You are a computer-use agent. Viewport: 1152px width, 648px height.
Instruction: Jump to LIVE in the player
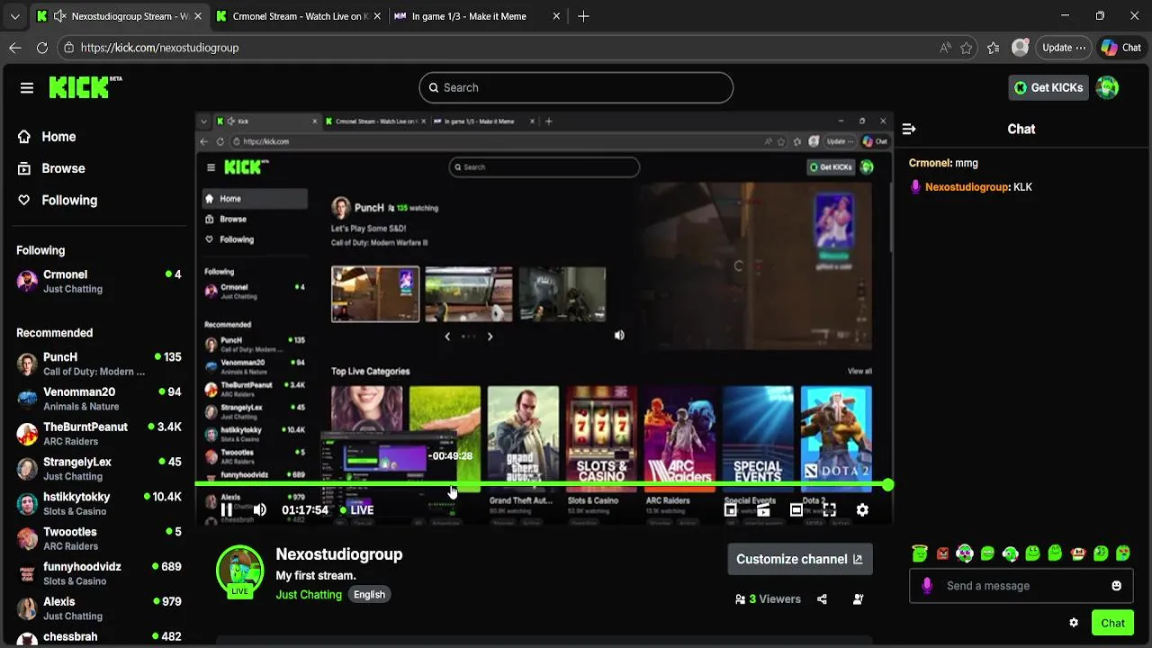point(356,510)
